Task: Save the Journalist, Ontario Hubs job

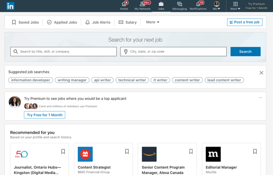Action: pyautogui.click(x=63, y=152)
